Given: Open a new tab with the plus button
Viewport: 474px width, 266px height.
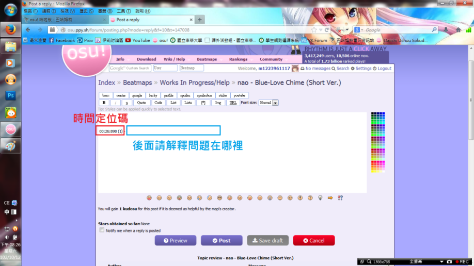Looking at the screenshot, I should click(200, 20).
